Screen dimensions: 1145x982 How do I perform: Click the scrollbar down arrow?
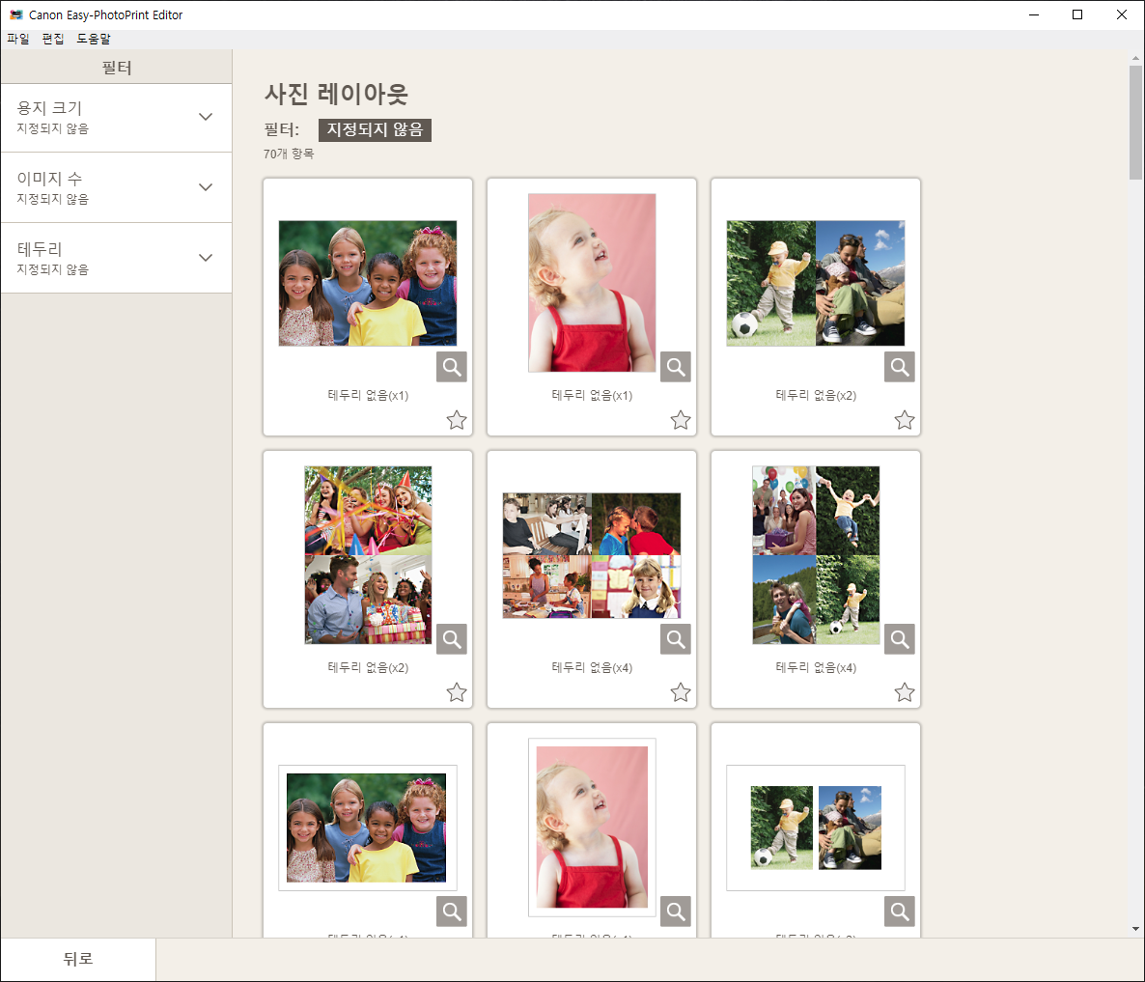[1135, 929]
